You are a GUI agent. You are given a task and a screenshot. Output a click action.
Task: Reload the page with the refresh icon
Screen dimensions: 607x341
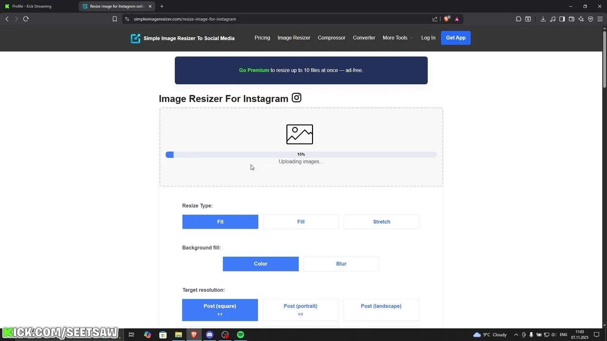point(26,19)
